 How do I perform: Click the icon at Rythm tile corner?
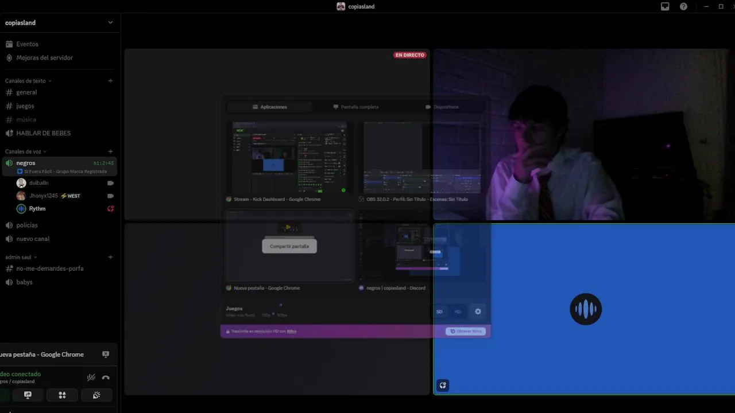[x=443, y=385]
